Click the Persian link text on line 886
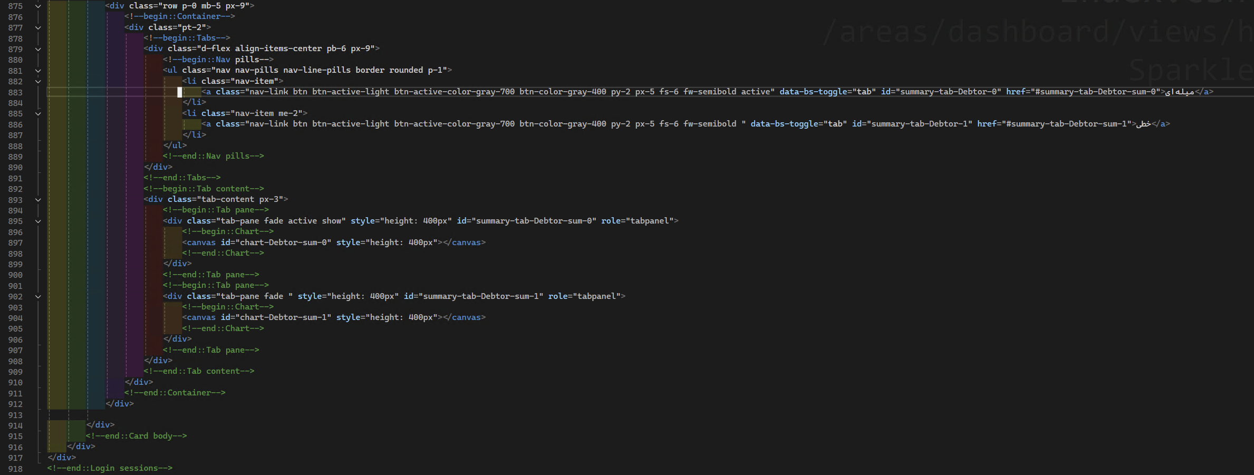The width and height of the screenshot is (1254, 475). (1144, 124)
